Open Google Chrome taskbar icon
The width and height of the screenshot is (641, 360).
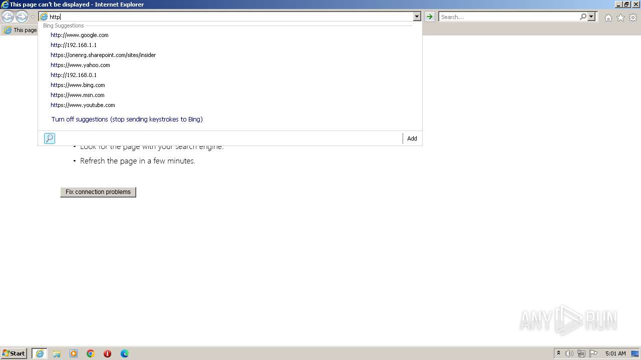91,353
